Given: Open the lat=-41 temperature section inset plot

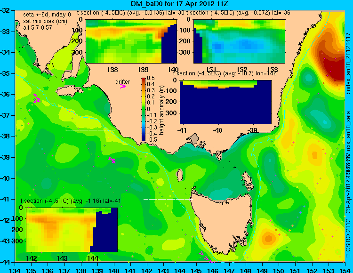Looking at the screenshot, I should 72,230.
